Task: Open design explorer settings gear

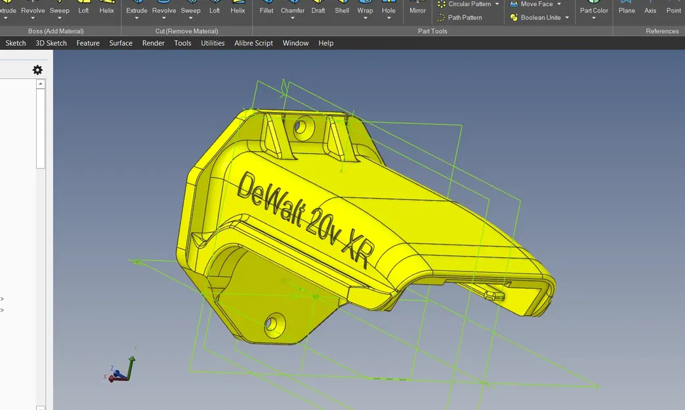Action: tap(37, 70)
